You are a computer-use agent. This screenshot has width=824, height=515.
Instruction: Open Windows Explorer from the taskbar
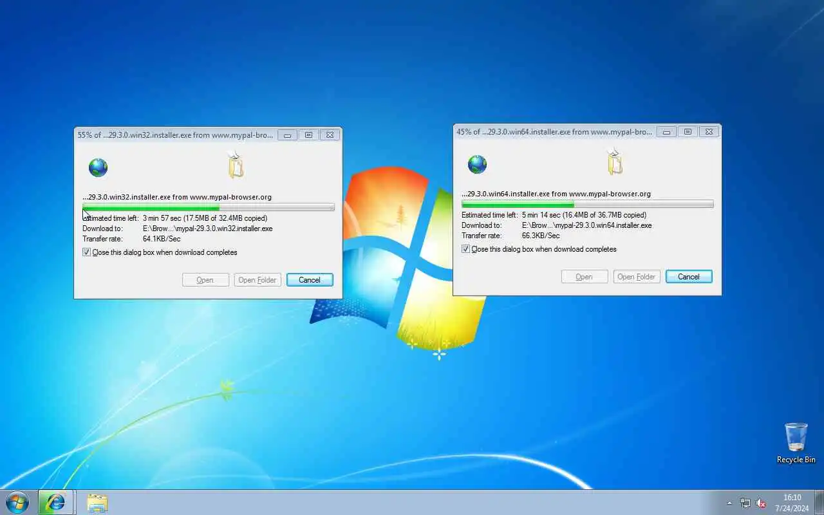click(x=97, y=502)
